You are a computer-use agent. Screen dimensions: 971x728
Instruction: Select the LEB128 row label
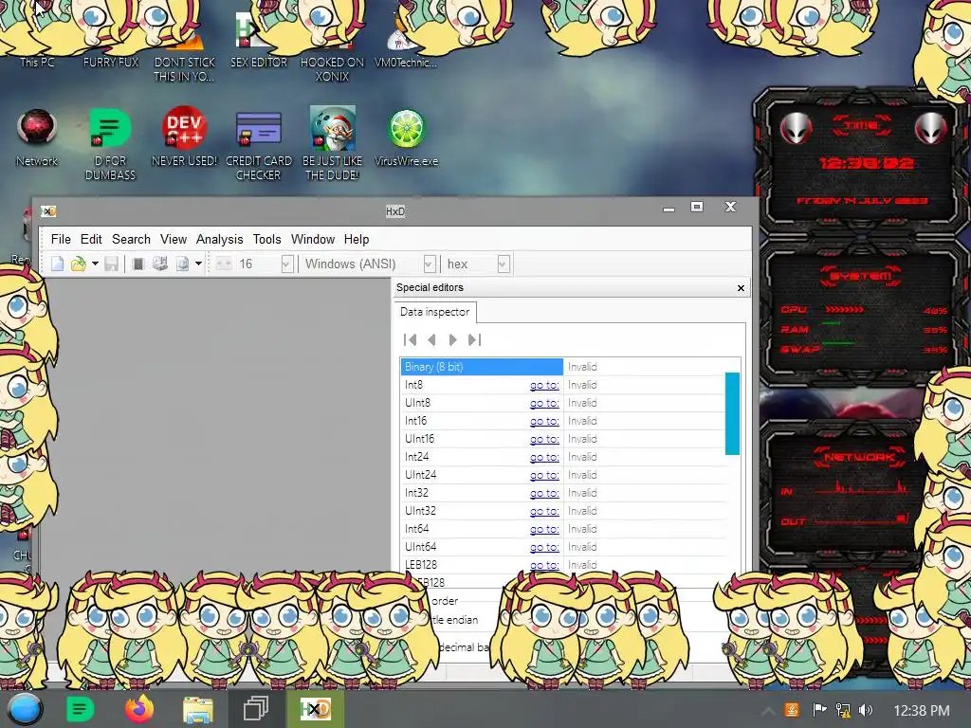421,565
